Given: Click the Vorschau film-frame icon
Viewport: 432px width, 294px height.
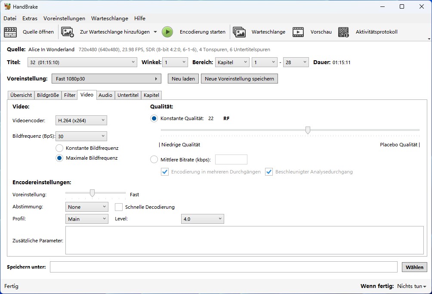Looking at the screenshot, I should [x=298, y=32].
